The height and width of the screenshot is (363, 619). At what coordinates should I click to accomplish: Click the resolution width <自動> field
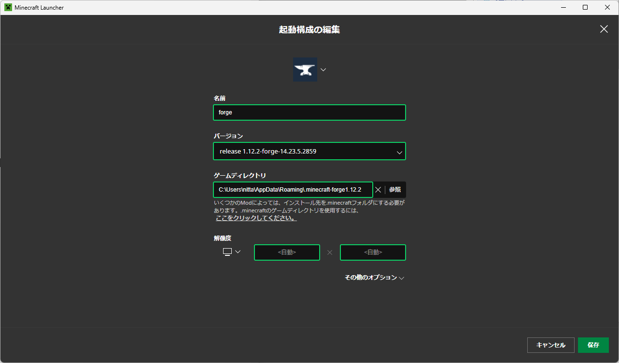[287, 252]
